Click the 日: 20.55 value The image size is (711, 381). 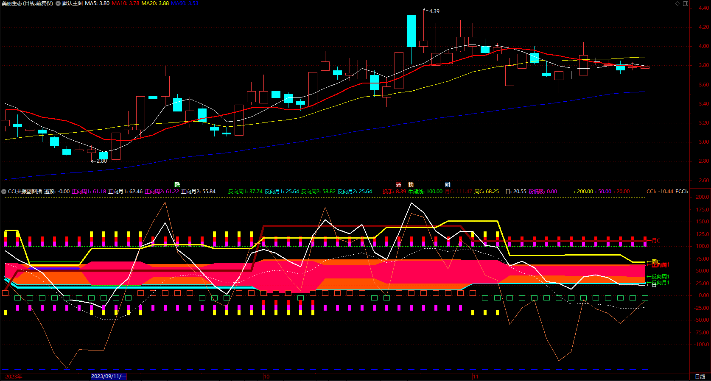tap(516, 192)
